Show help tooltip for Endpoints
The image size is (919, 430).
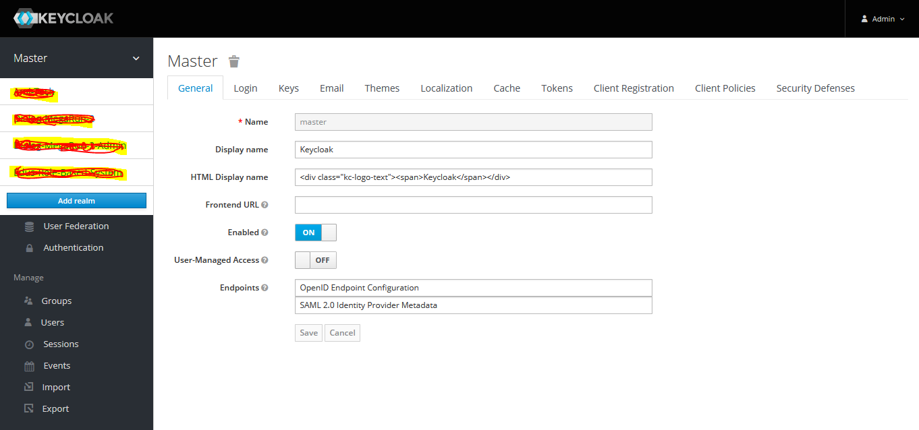point(264,288)
